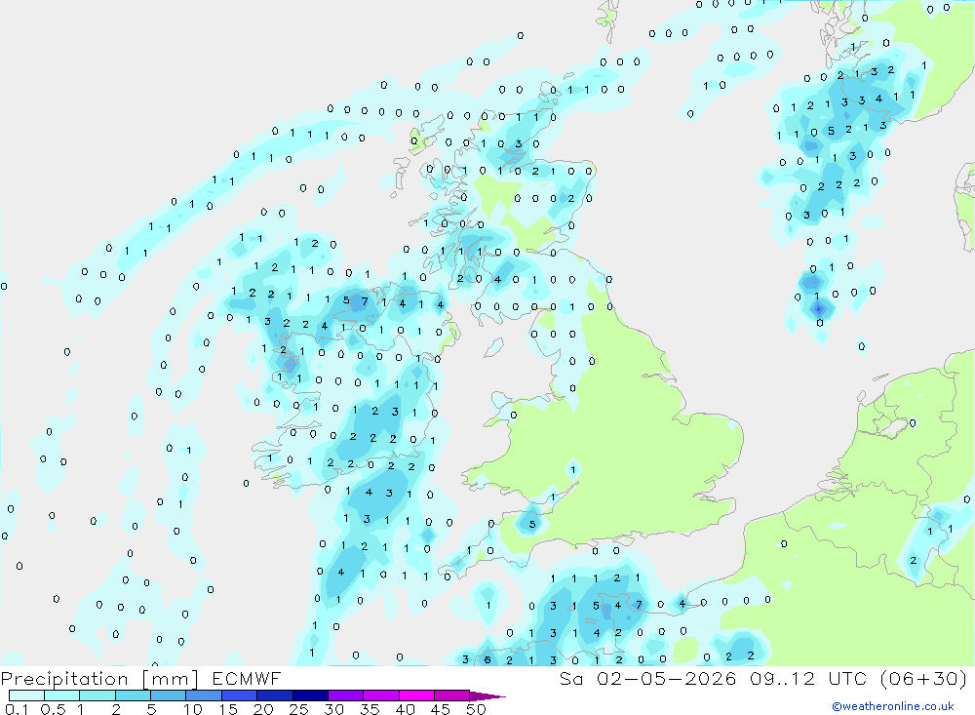The image size is (975, 715).
Task: Select the 10–15 mm legend swatch
Action: click(x=204, y=695)
